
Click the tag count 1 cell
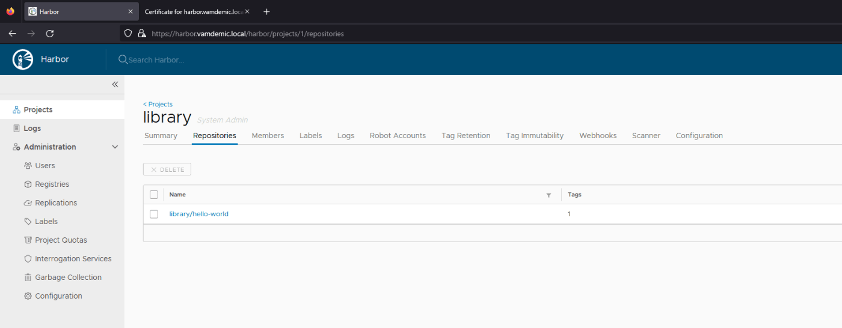tap(569, 214)
